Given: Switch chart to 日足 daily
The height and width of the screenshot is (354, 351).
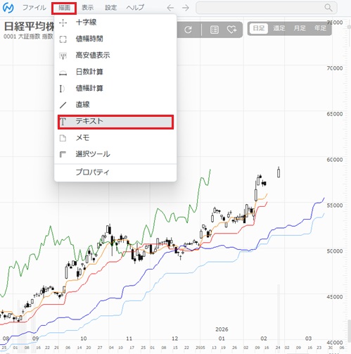Looking at the screenshot, I should click(259, 28).
